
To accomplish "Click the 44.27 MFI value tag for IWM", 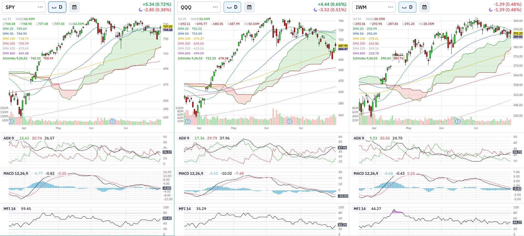I will (x=517, y=222).
